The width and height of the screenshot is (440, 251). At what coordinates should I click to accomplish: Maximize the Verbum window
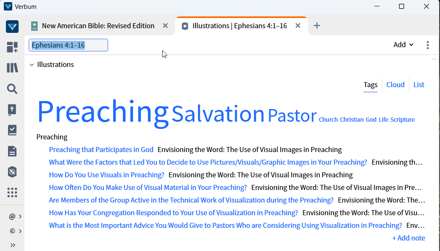click(x=402, y=6)
